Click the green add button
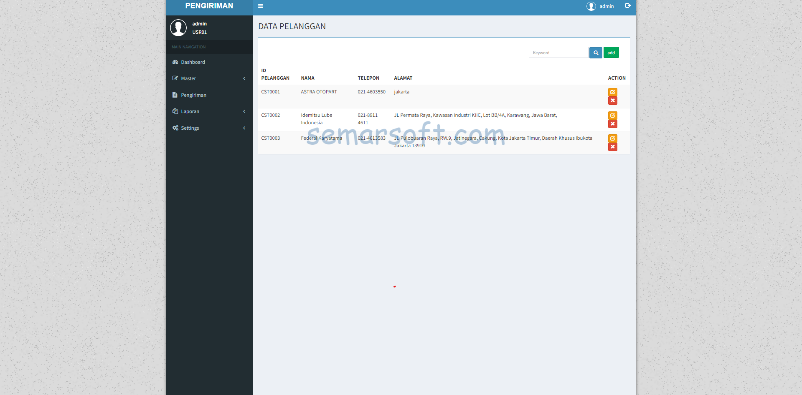This screenshot has width=802, height=395. pyautogui.click(x=611, y=52)
